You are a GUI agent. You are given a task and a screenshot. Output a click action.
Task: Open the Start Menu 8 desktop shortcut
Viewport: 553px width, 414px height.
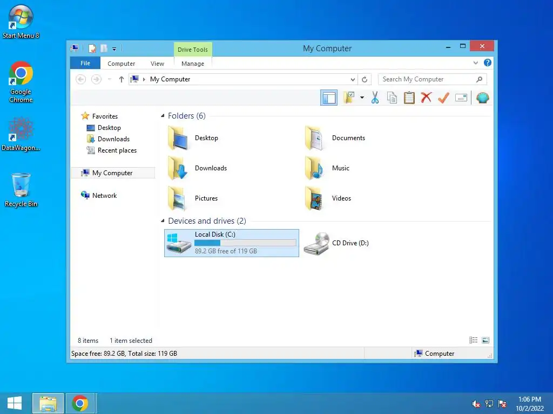point(21,22)
